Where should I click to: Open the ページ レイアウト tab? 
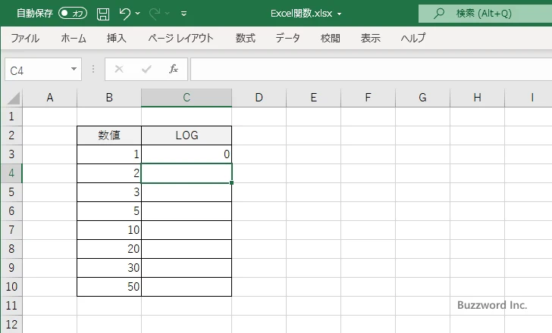180,38
